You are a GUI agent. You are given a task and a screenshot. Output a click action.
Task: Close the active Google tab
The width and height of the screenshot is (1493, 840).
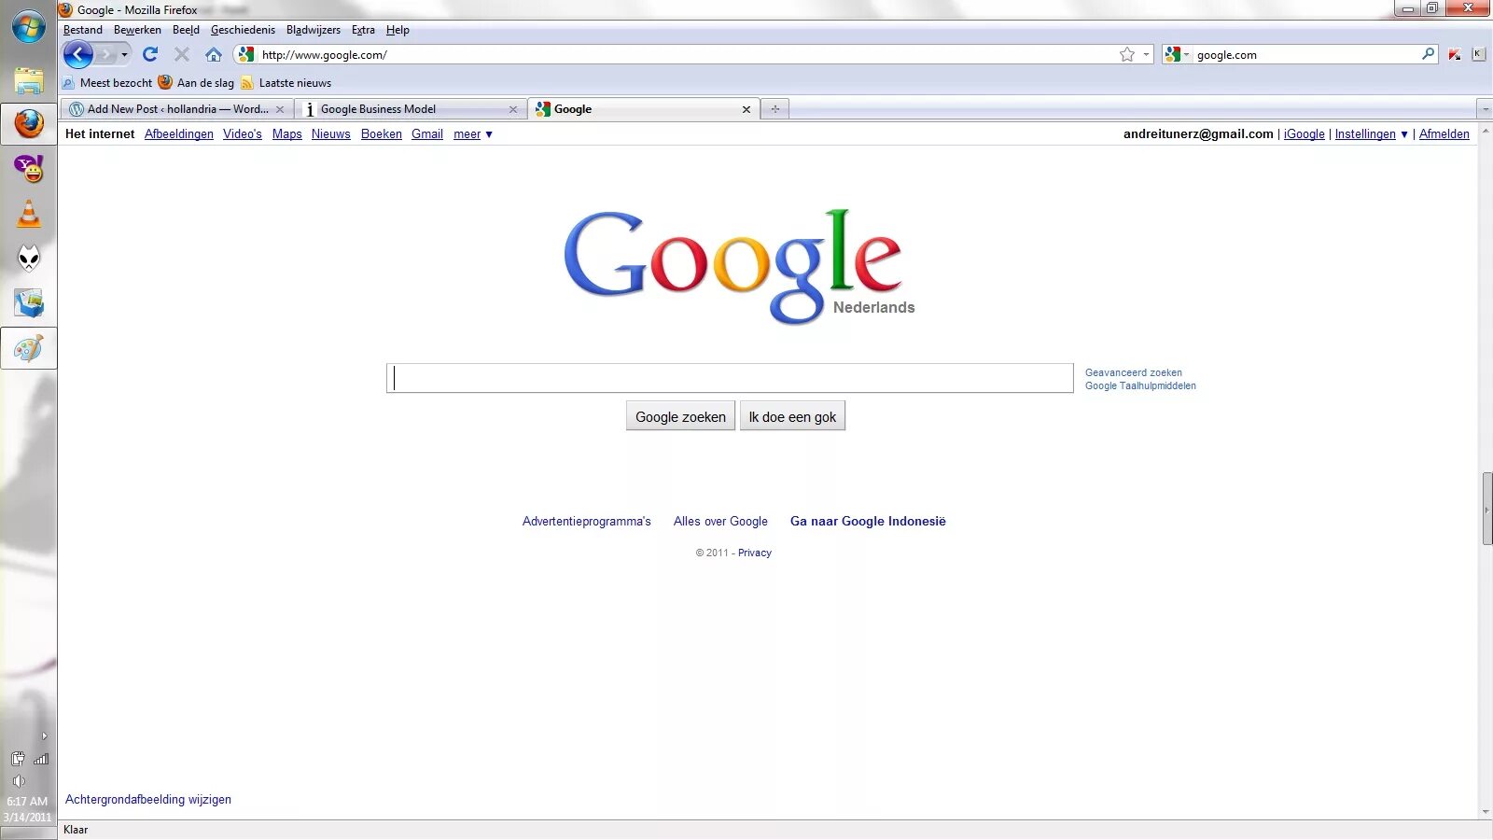(x=746, y=109)
